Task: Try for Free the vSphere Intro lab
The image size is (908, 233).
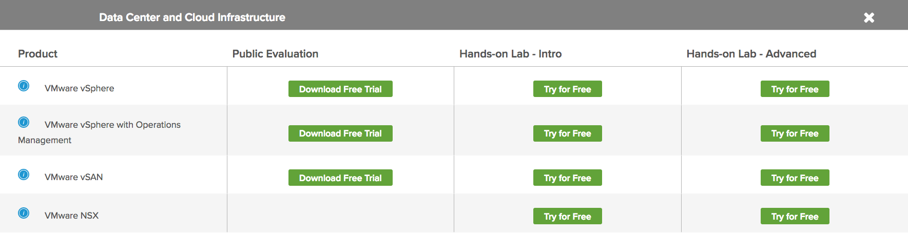Action: click(x=568, y=89)
